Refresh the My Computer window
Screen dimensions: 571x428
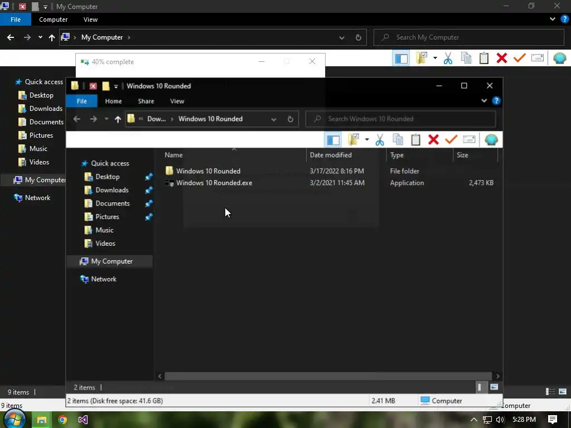(359, 37)
